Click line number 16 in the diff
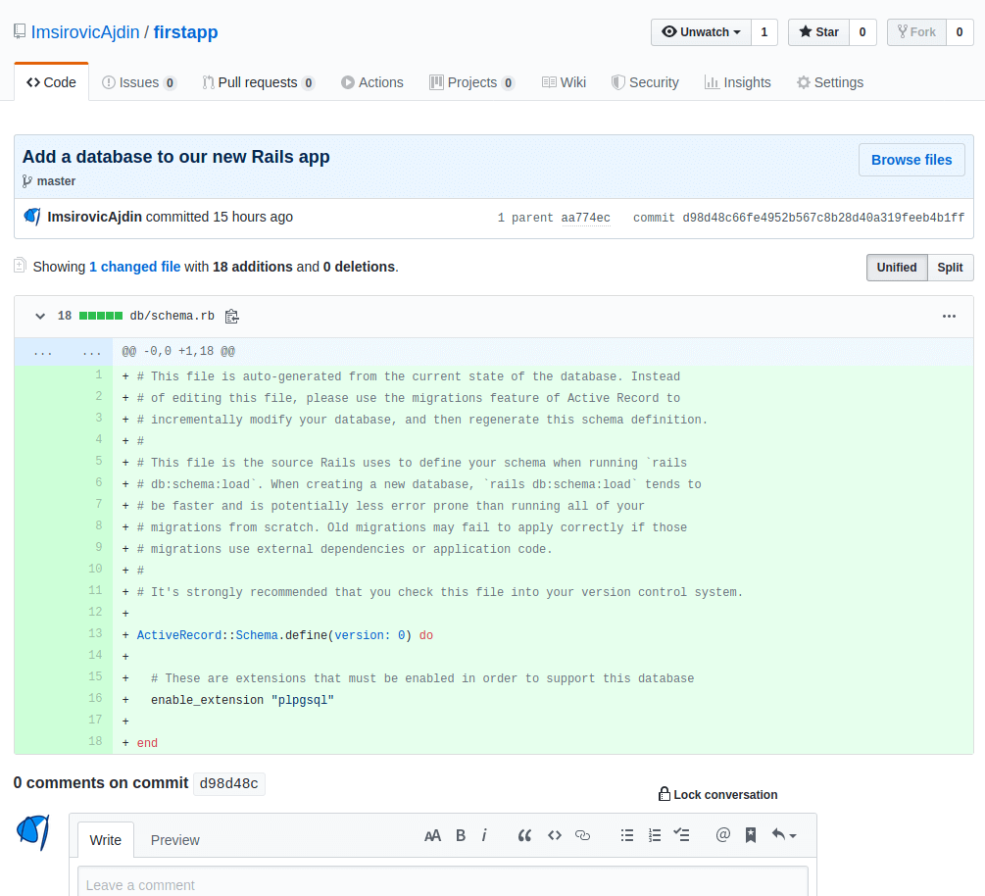985x896 pixels. tap(95, 698)
